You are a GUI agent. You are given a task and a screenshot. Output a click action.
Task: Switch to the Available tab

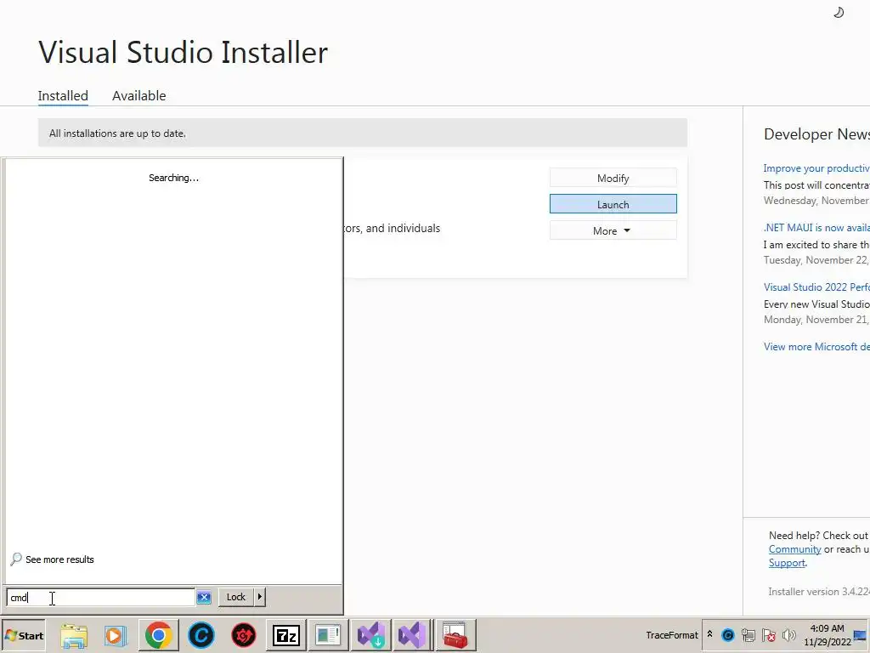pos(138,95)
